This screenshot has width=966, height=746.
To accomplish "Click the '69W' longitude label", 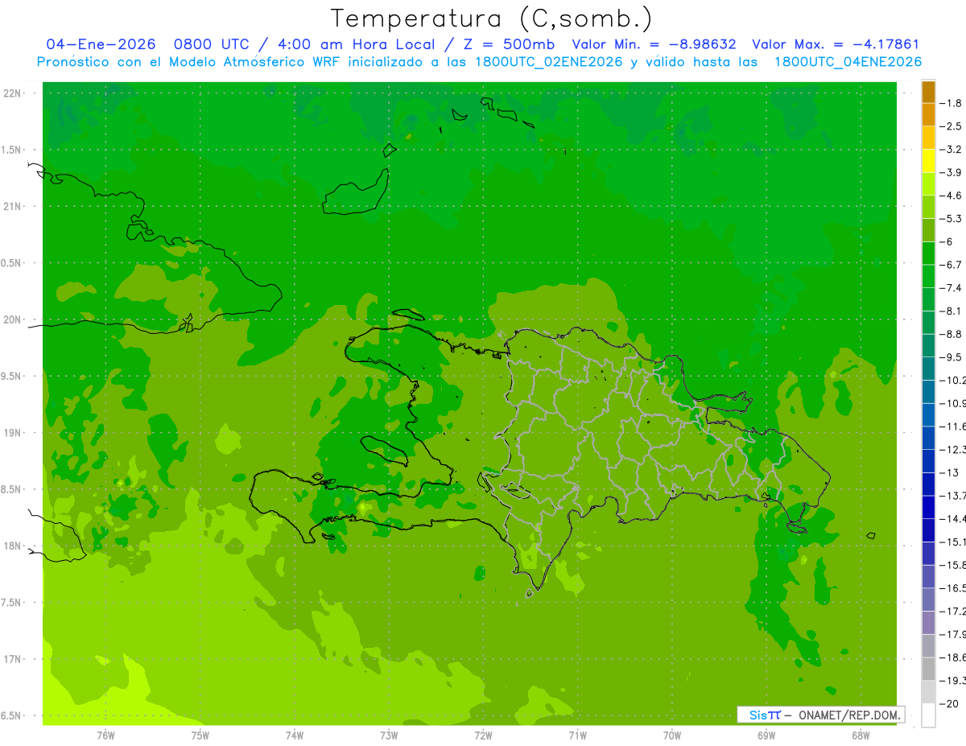I will [766, 736].
